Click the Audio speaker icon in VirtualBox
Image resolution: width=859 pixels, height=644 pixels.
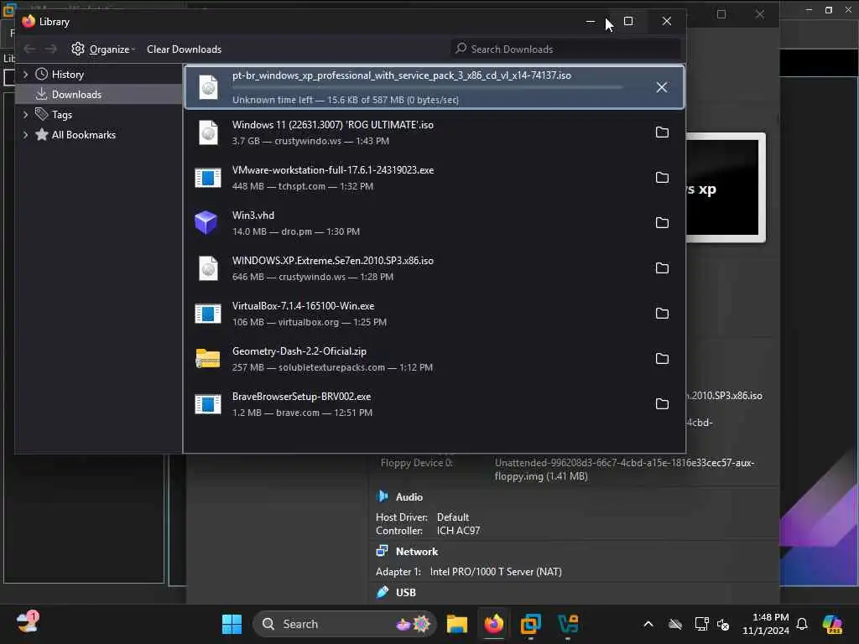[382, 496]
